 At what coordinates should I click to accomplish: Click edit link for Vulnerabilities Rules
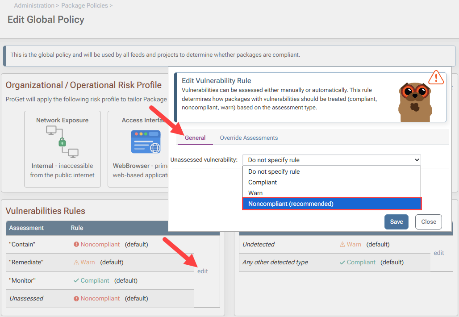(202, 271)
